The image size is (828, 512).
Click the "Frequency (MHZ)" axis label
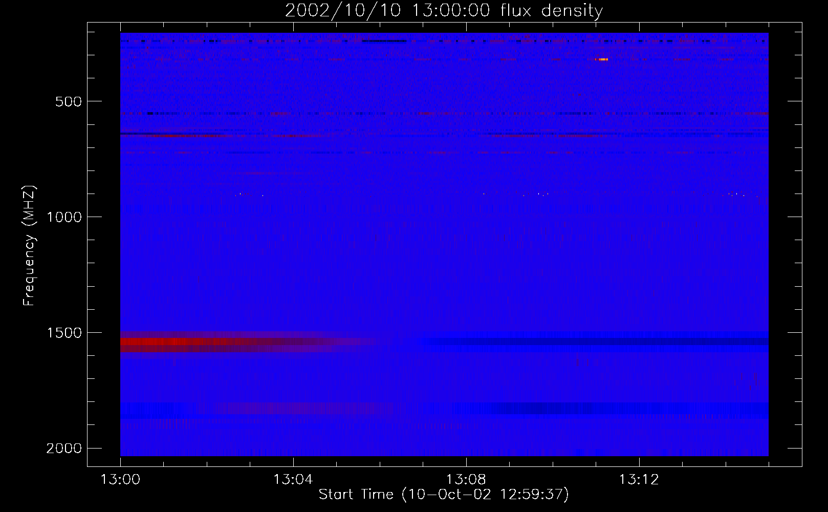[29, 246]
